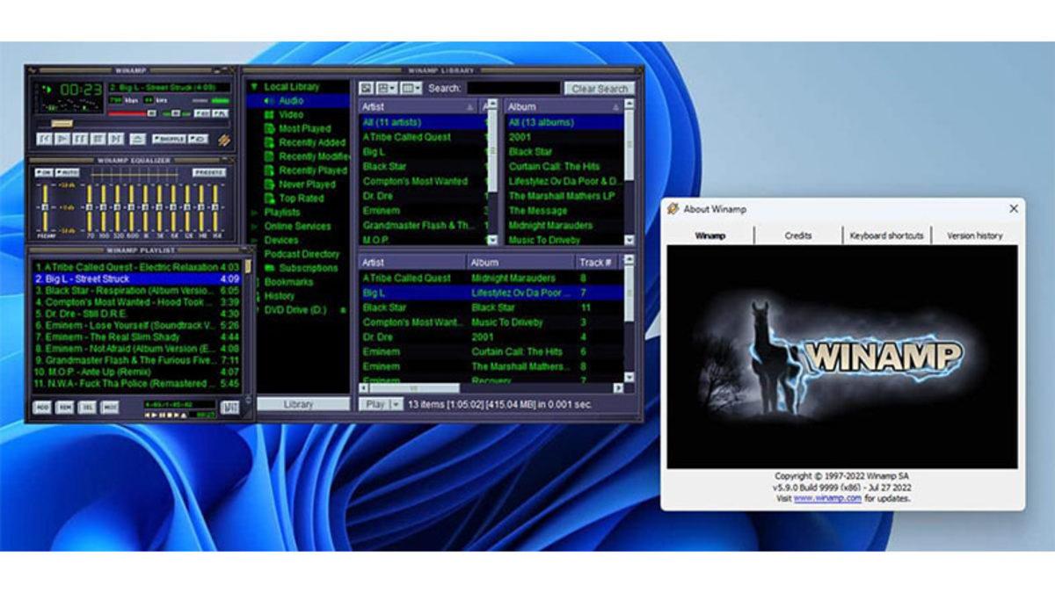Collapse the Local Library tree
Screen dimensions: 1055x593
[x=252, y=86]
